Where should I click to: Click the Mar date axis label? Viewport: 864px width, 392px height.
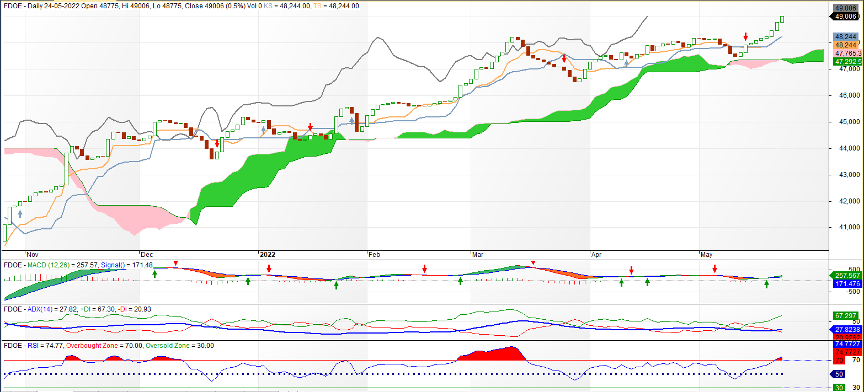[x=478, y=255]
